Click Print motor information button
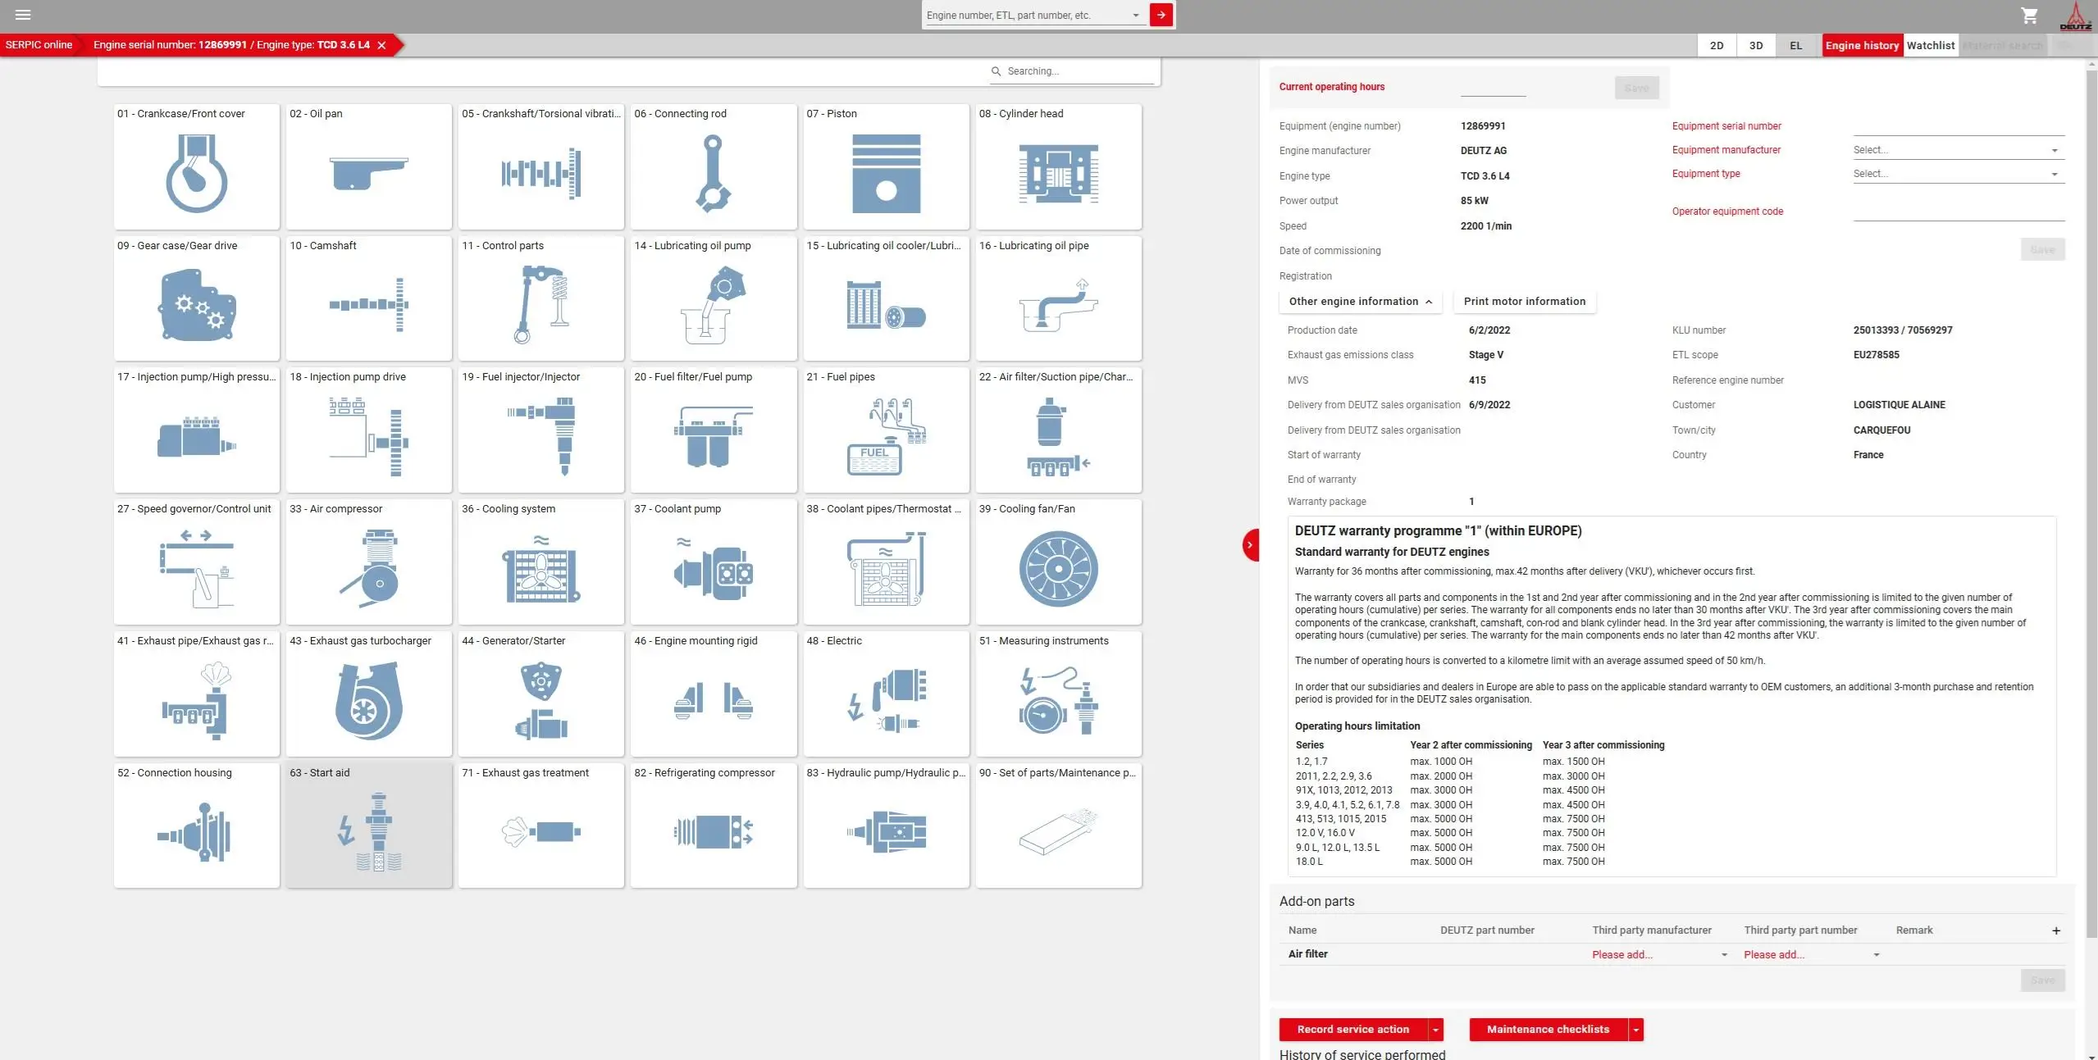The image size is (2098, 1060). click(1524, 302)
